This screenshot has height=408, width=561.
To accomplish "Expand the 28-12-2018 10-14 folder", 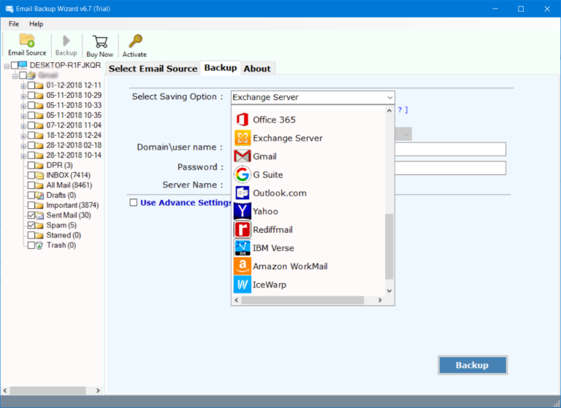I will (x=23, y=156).
